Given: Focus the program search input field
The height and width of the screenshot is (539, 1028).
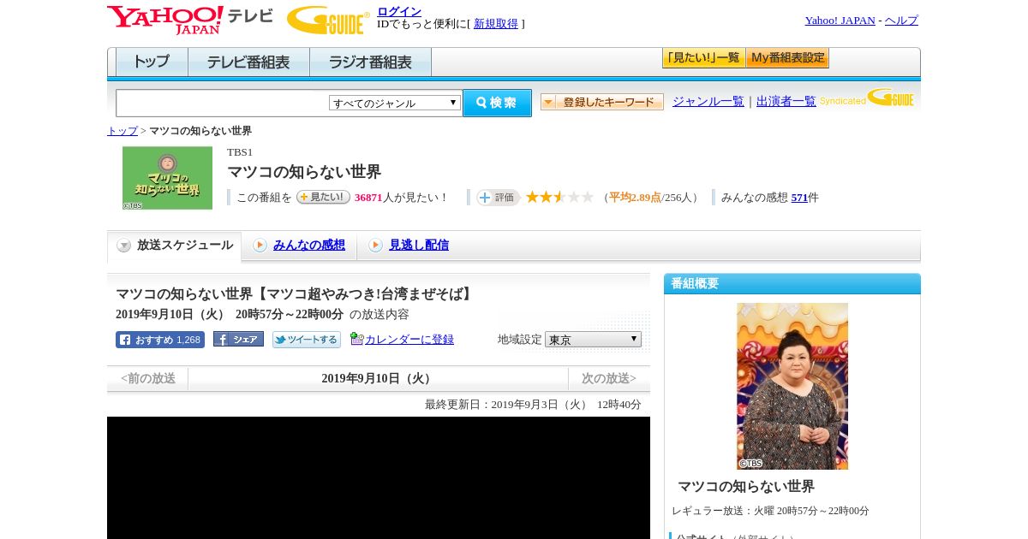Looking at the screenshot, I should click(223, 103).
